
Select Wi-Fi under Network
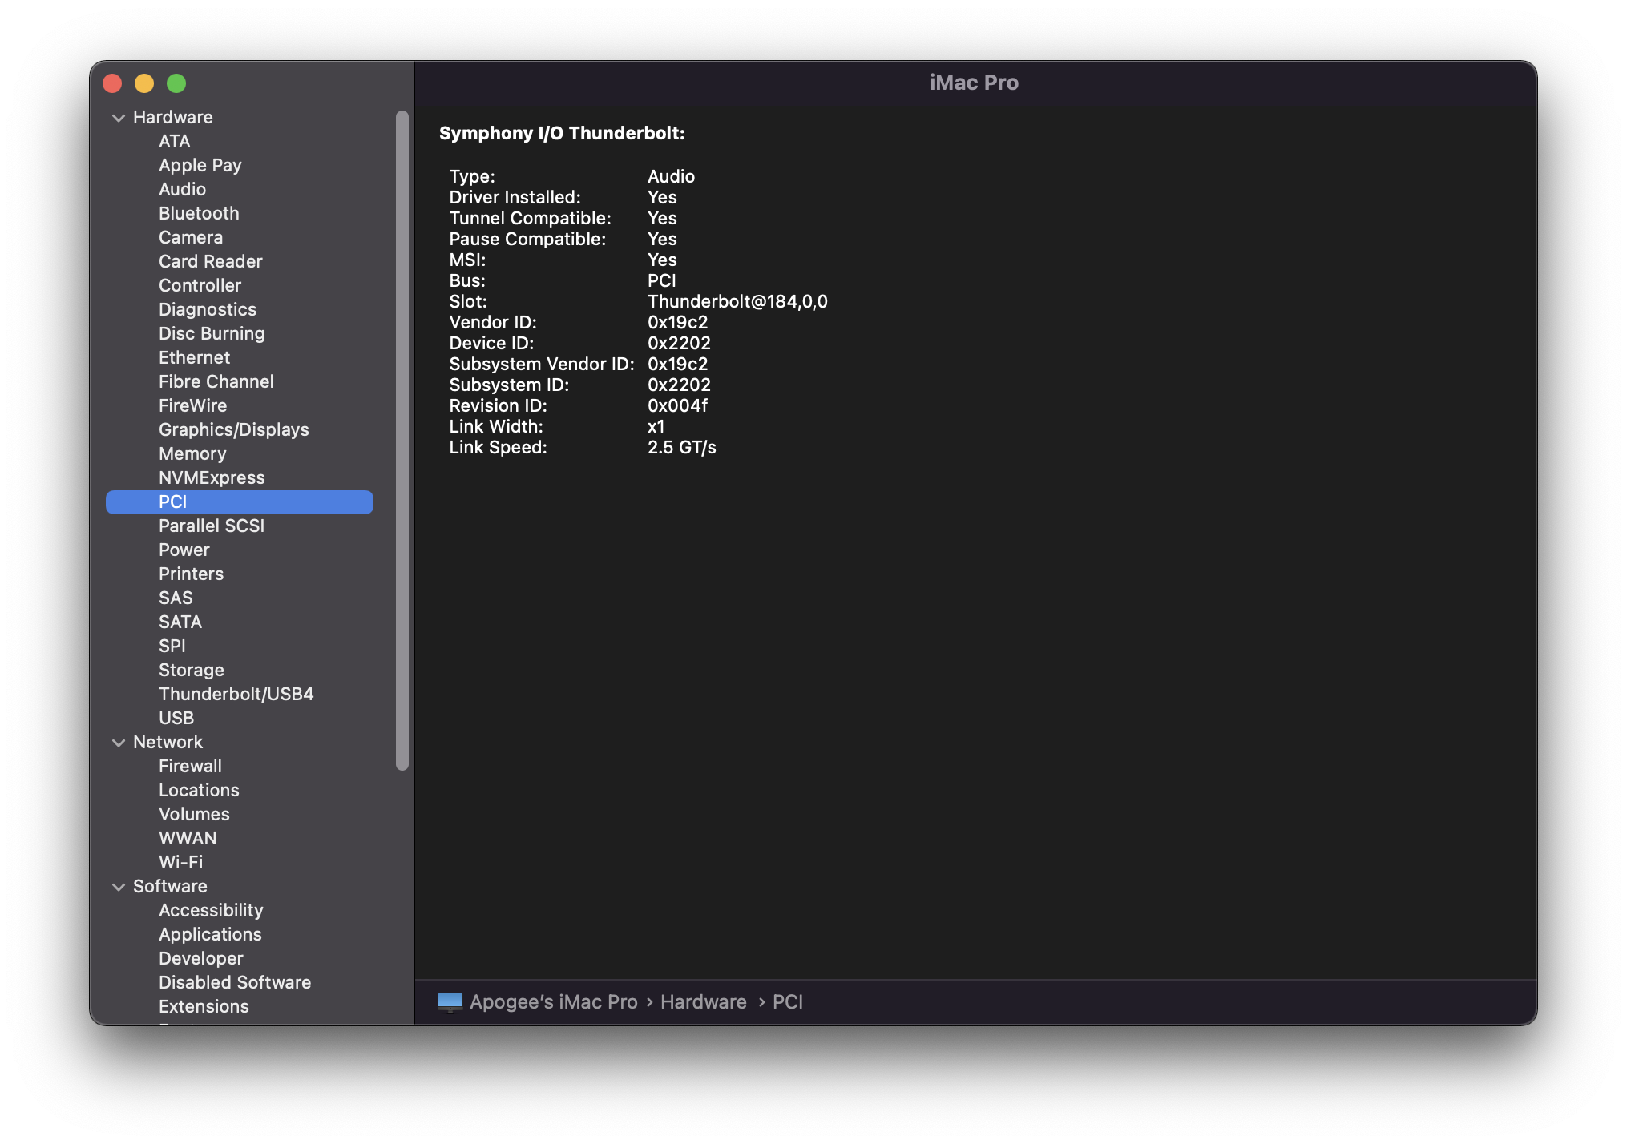(180, 863)
